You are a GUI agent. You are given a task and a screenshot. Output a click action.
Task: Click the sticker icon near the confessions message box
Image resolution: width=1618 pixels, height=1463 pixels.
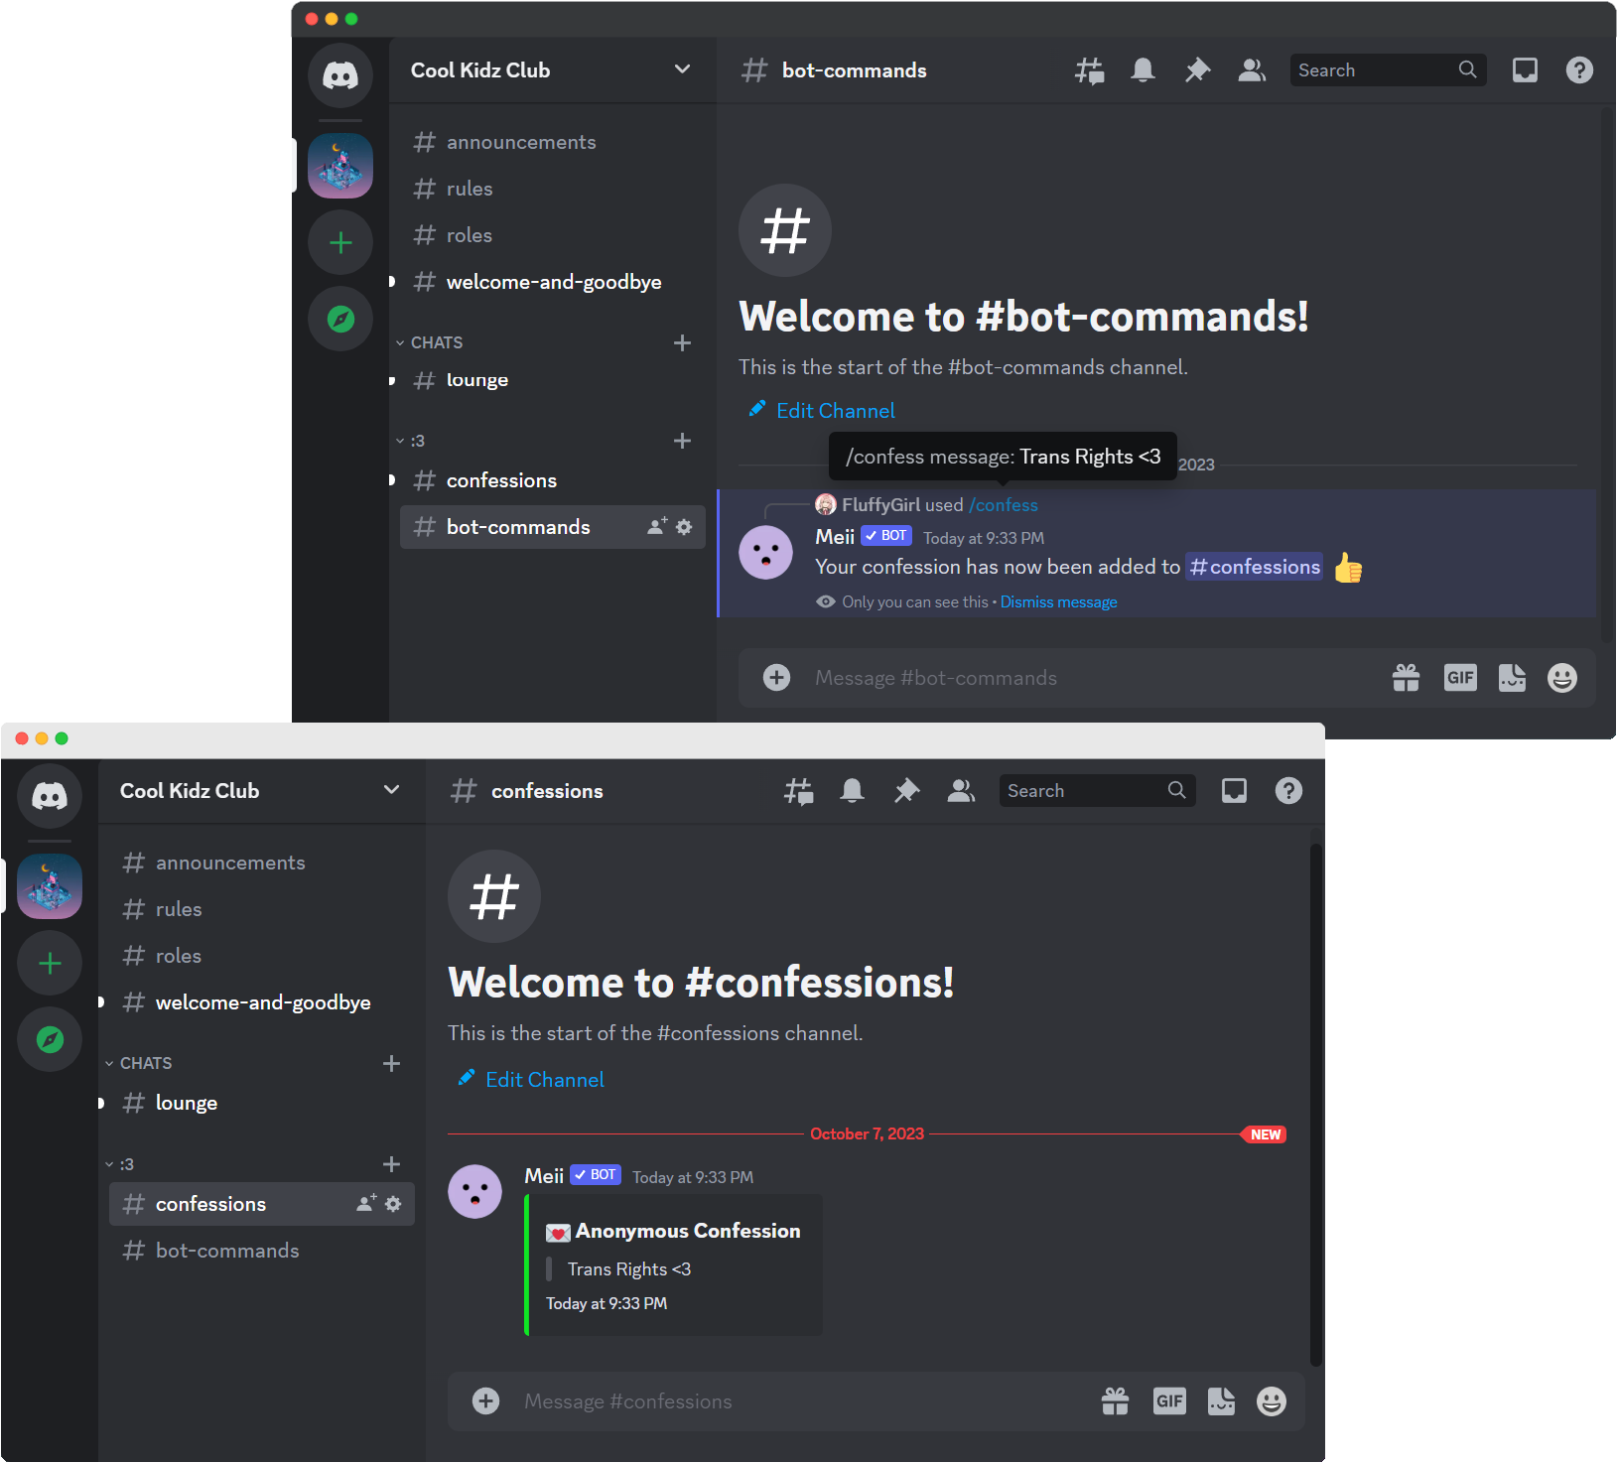point(1221,1400)
